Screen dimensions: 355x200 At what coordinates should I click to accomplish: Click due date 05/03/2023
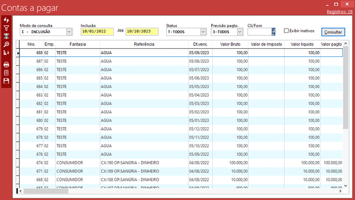click(x=199, y=104)
